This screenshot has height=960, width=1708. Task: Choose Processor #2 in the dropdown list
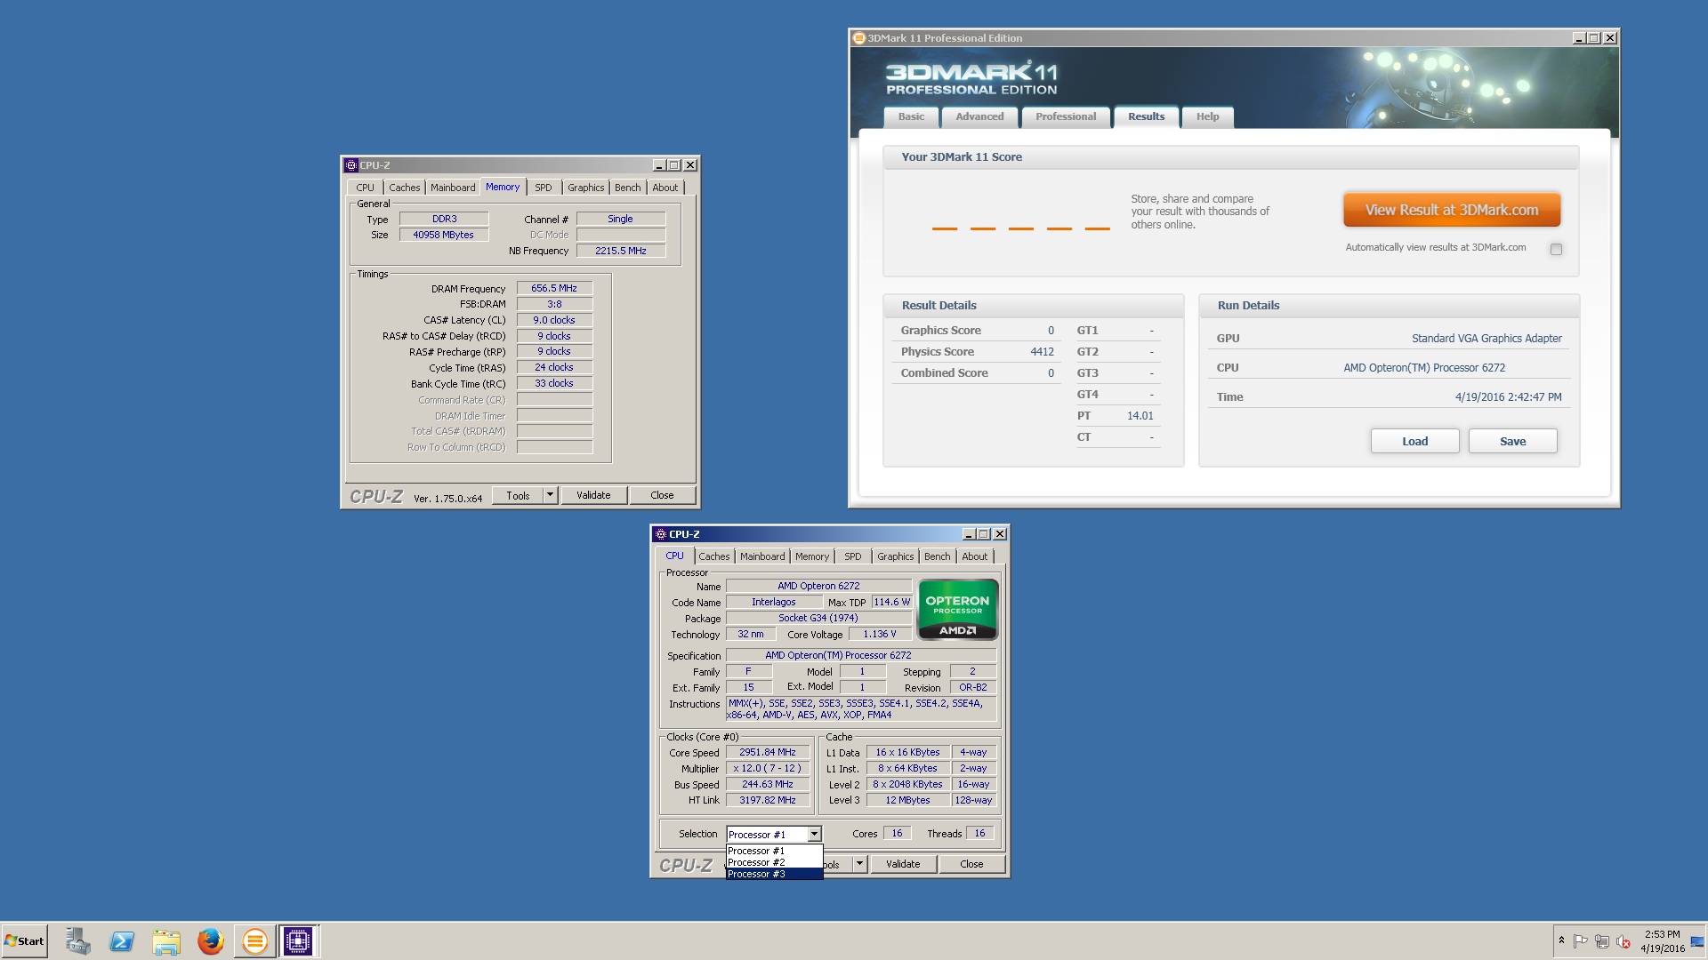[774, 862]
